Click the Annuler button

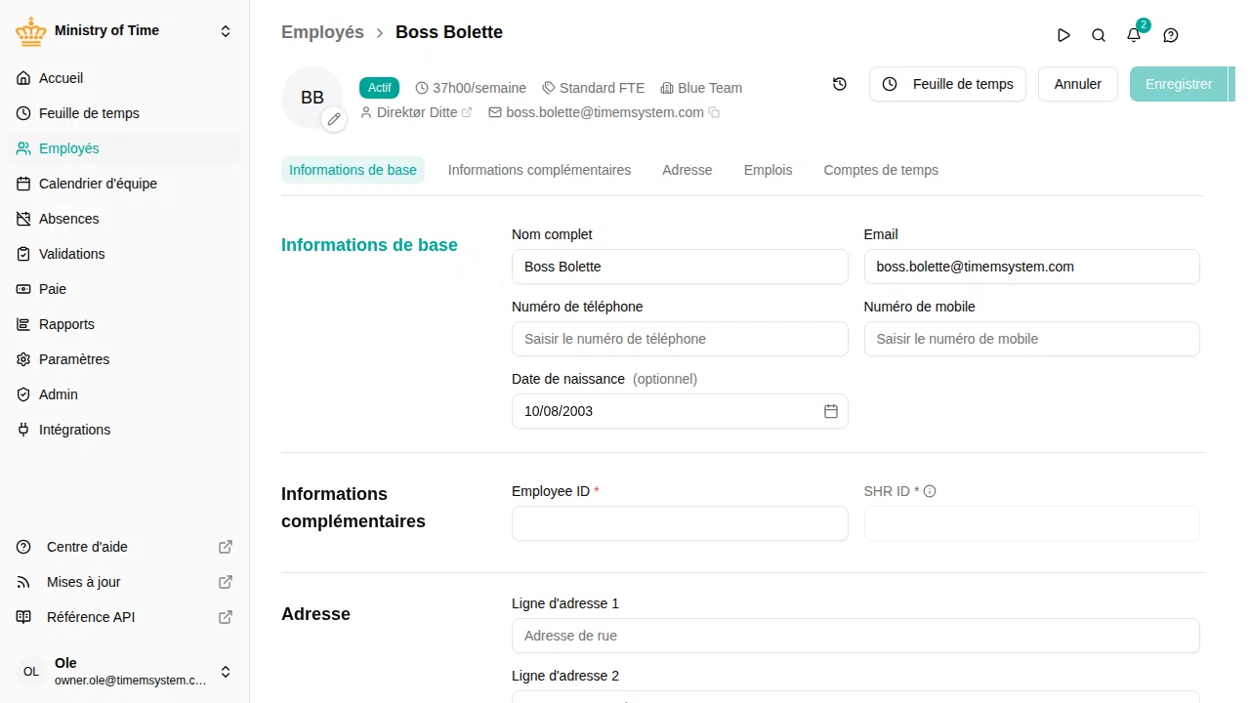(1078, 84)
